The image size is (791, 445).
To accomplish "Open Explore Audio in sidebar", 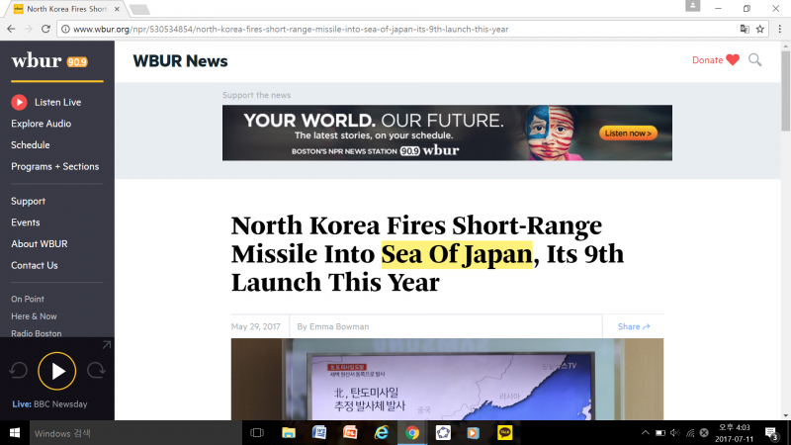I will 41,124.
